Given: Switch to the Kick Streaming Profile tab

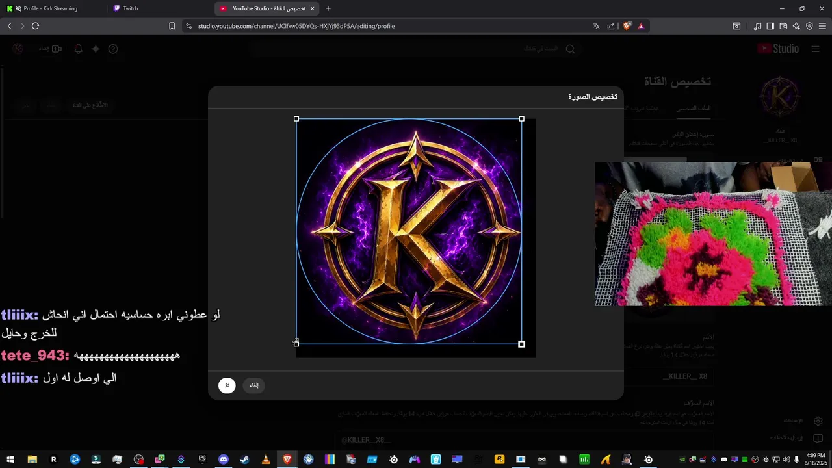Looking at the screenshot, I should click(52, 8).
